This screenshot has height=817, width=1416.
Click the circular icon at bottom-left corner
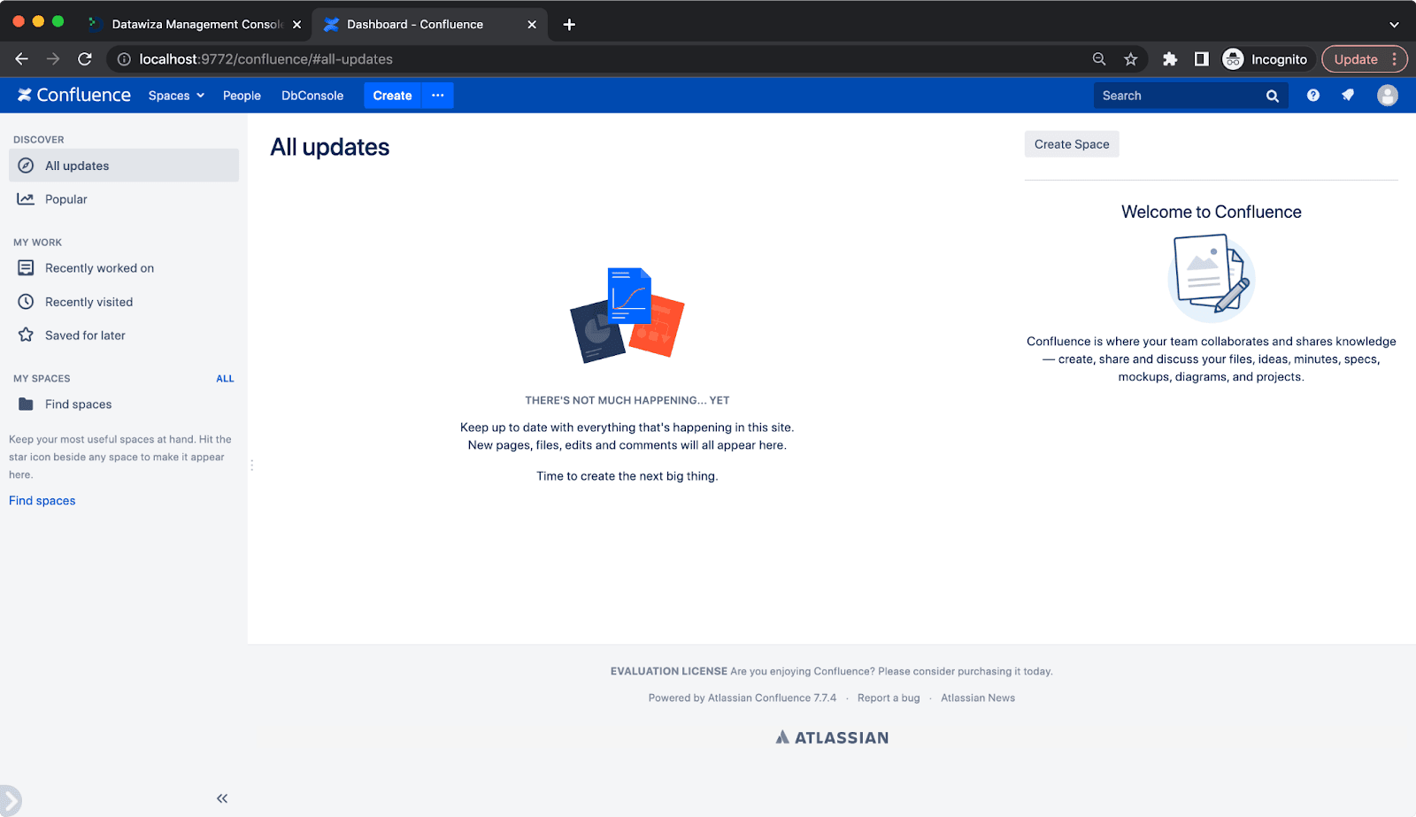(9, 801)
